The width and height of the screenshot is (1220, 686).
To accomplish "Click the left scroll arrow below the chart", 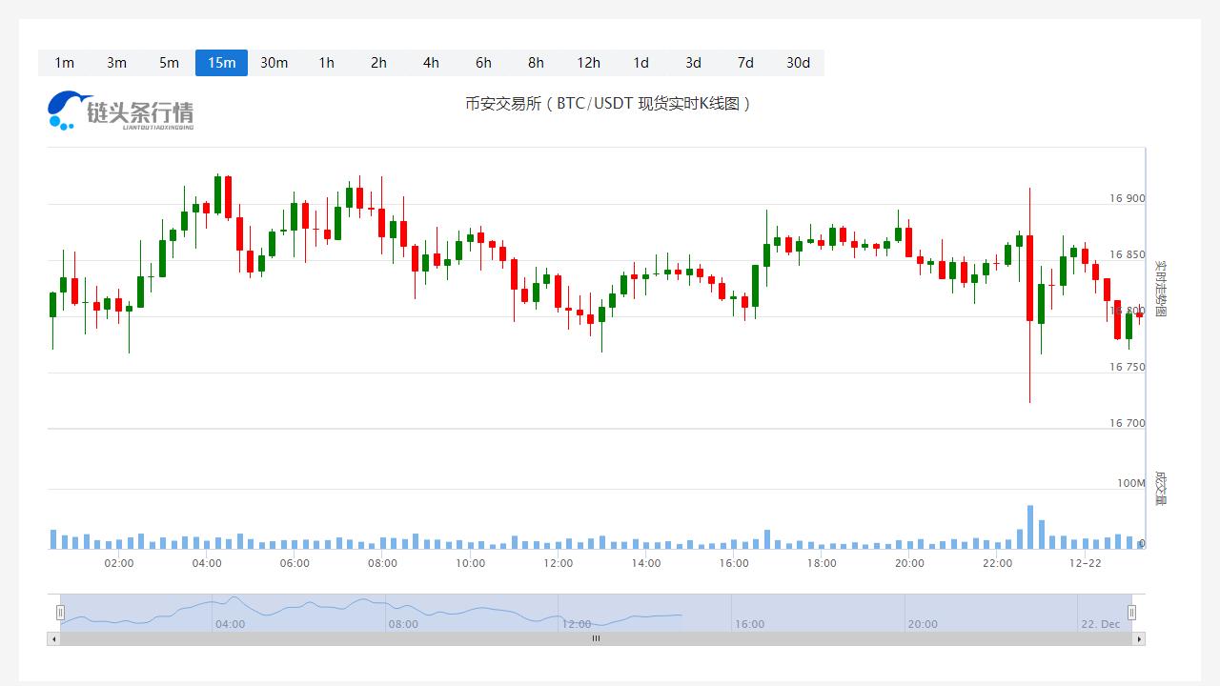I will [53, 639].
